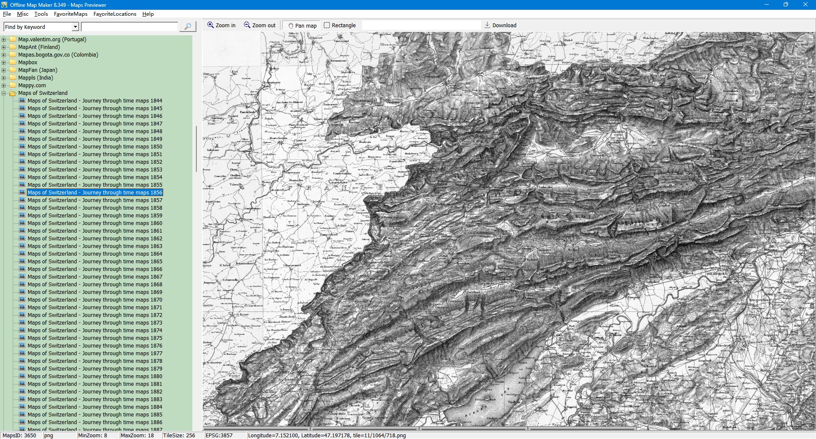Select MapAnt (Finland) in the tree

coord(39,47)
